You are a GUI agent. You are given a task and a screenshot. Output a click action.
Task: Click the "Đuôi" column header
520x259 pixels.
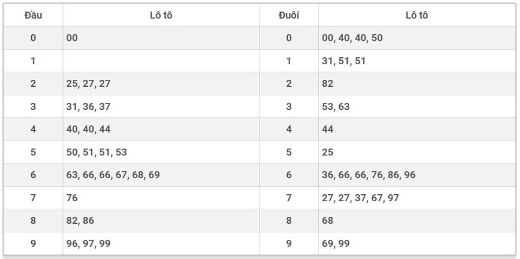288,15
